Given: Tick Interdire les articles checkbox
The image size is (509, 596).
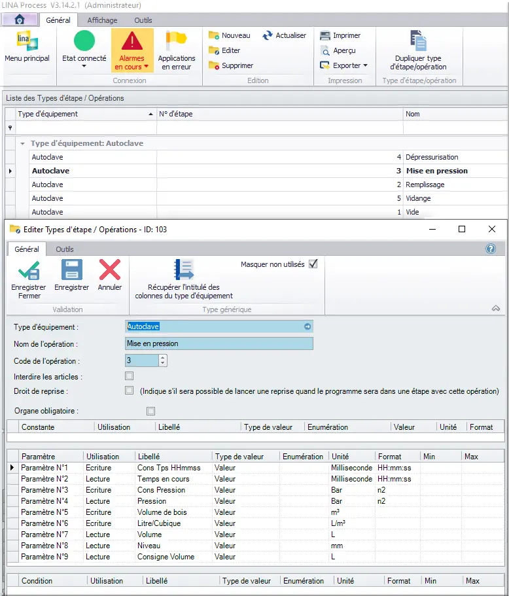Looking at the screenshot, I should click(130, 376).
